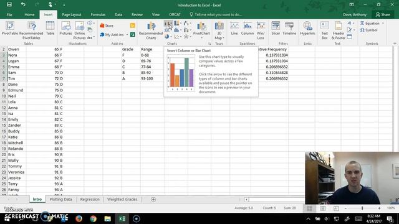Switch to Page Break Preview in status bar
The height and width of the screenshot is (224, 399).
pos(336,208)
